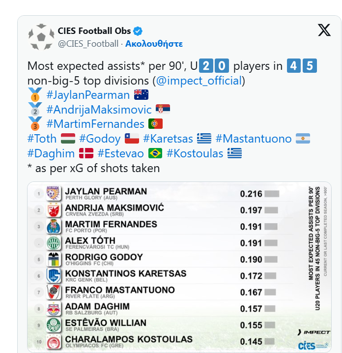342x353 pixels.
Task: Open the #Kostoulas hashtag
Action: pyautogui.click(x=195, y=153)
